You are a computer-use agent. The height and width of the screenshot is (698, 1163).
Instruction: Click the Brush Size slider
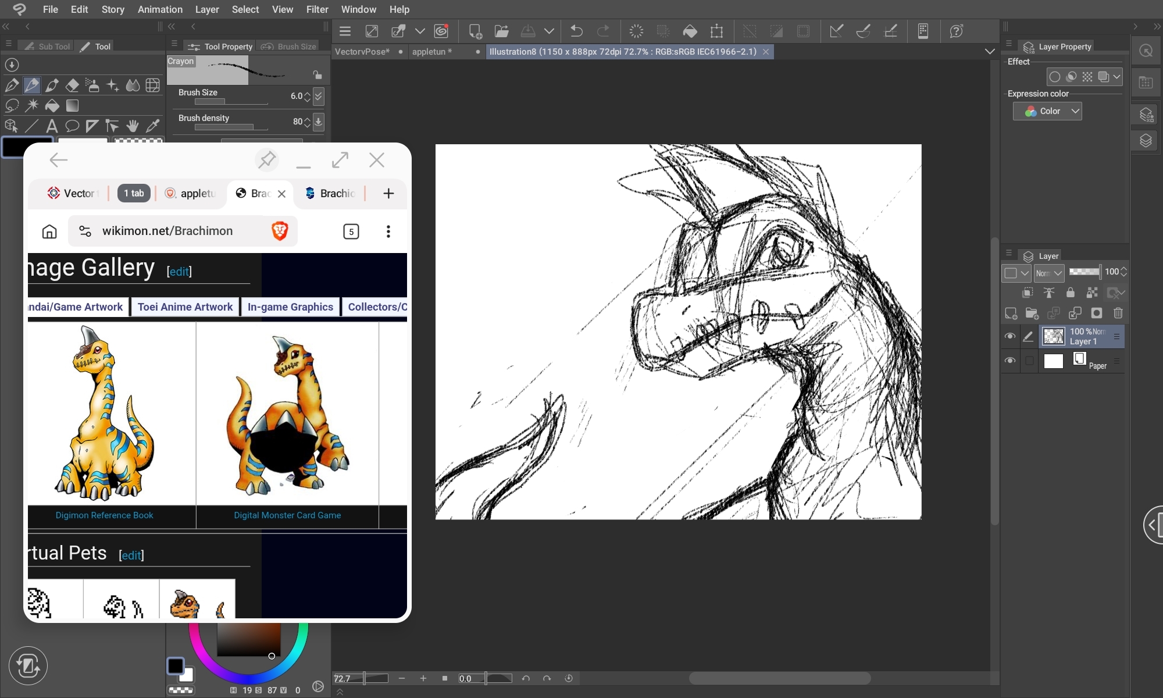coord(231,102)
